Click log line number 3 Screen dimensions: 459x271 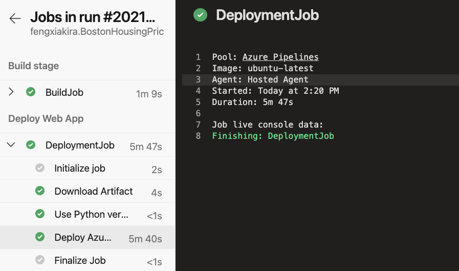pyautogui.click(x=198, y=79)
